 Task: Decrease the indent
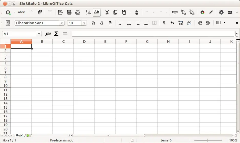200,23
